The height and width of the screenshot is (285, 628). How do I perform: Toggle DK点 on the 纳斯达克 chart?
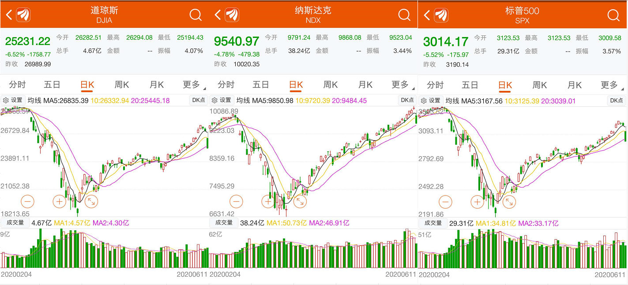[x=407, y=100]
